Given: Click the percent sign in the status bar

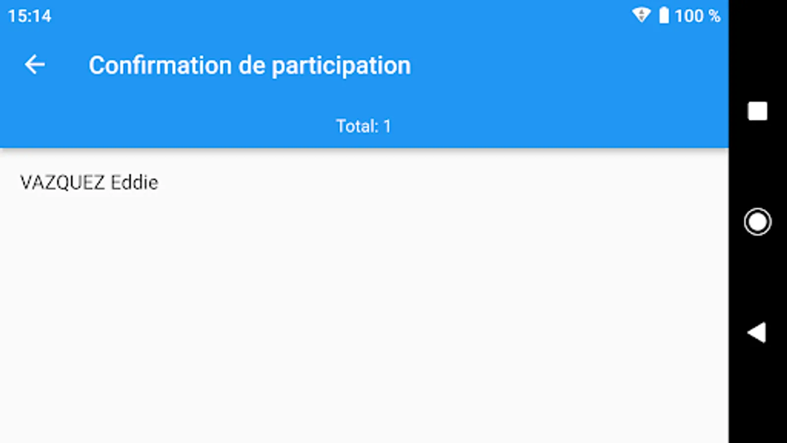Looking at the screenshot, I should point(714,16).
